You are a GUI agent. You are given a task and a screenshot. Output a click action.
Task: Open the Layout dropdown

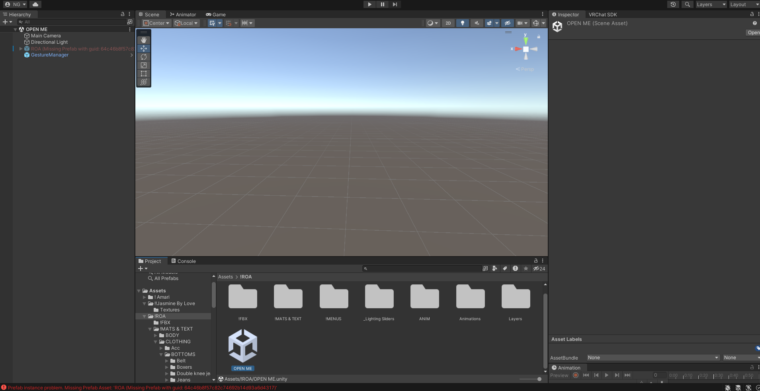click(744, 4)
